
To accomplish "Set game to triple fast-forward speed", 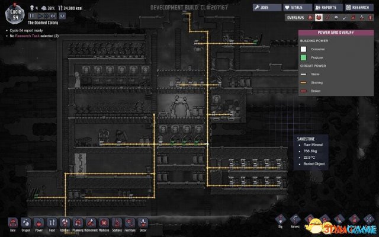I will click(x=53, y=16).
